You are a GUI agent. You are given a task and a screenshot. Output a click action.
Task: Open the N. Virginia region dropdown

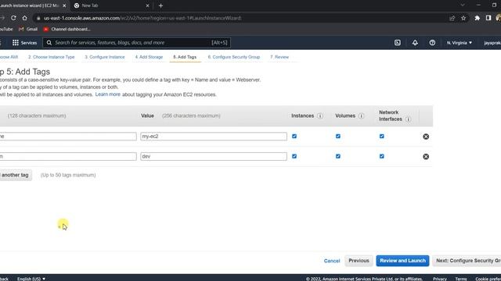pos(460,43)
